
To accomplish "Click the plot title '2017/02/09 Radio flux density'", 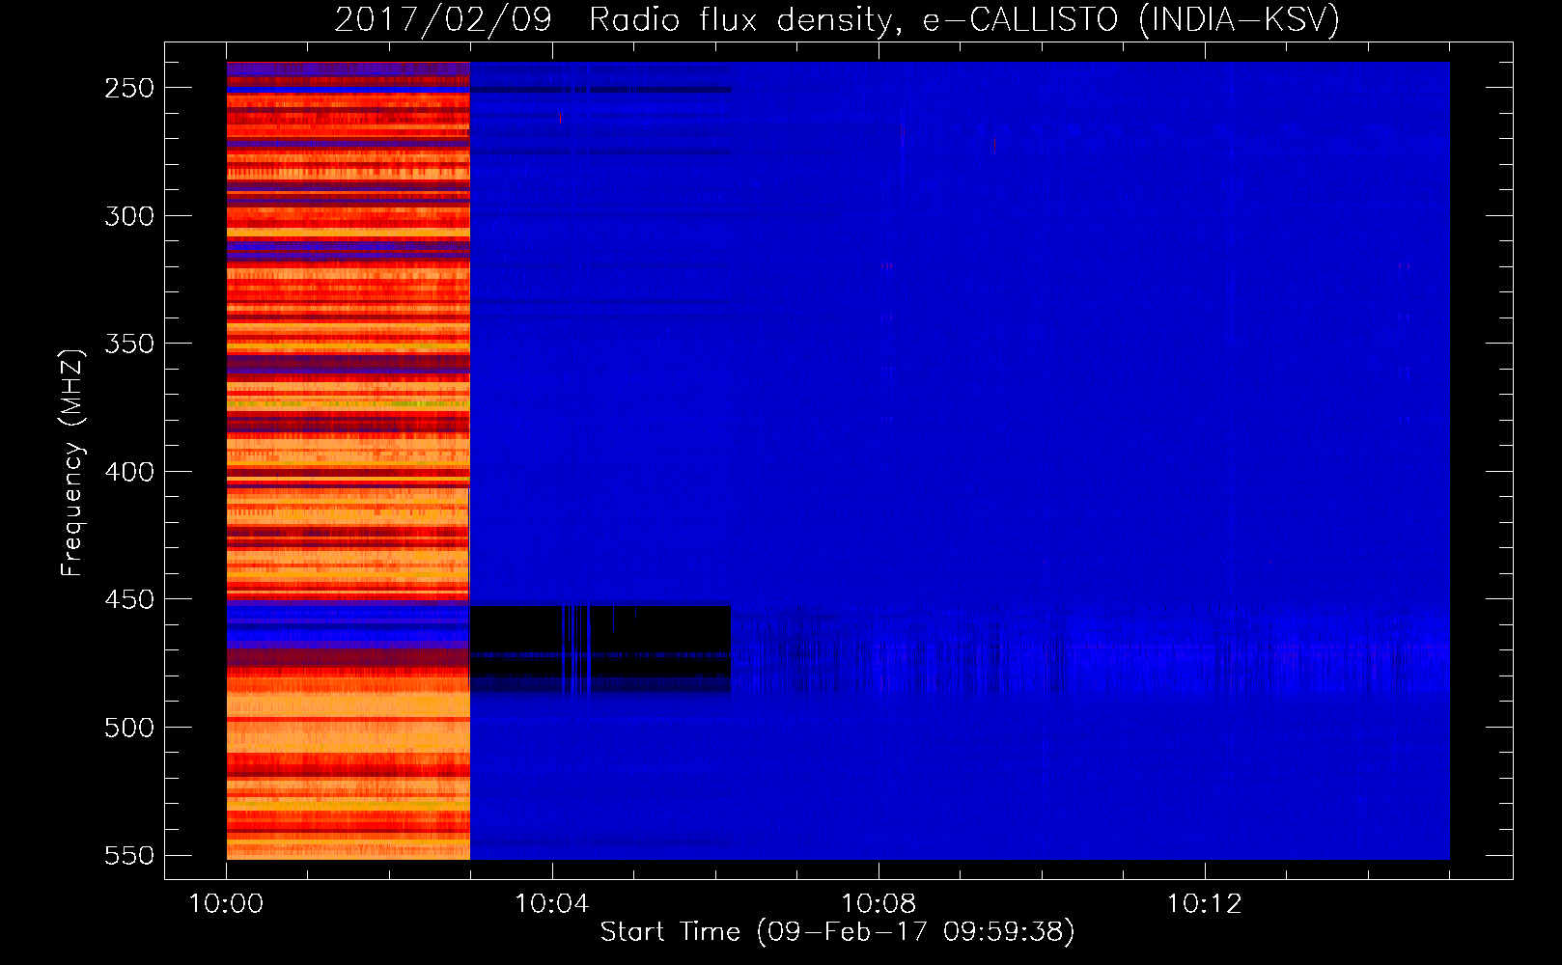I will [x=837, y=20].
